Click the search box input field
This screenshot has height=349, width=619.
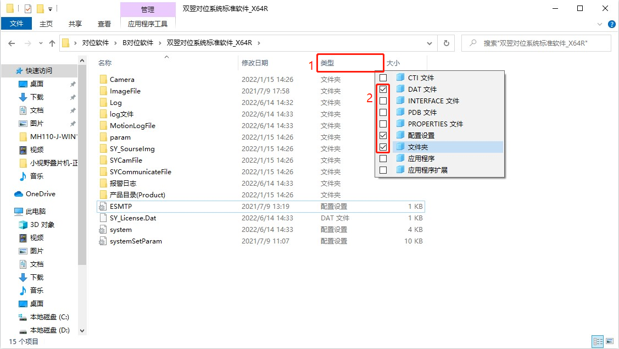click(541, 43)
